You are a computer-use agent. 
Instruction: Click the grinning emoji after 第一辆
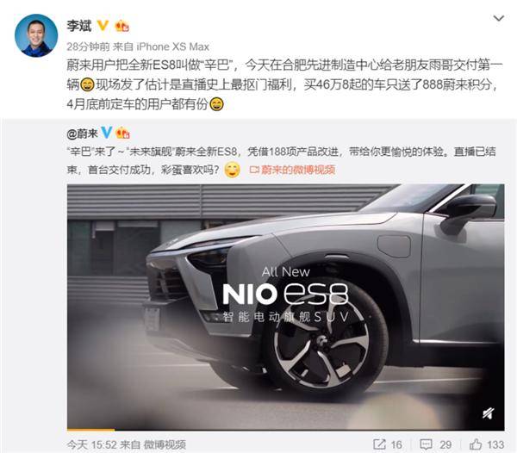[x=87, y=84]
